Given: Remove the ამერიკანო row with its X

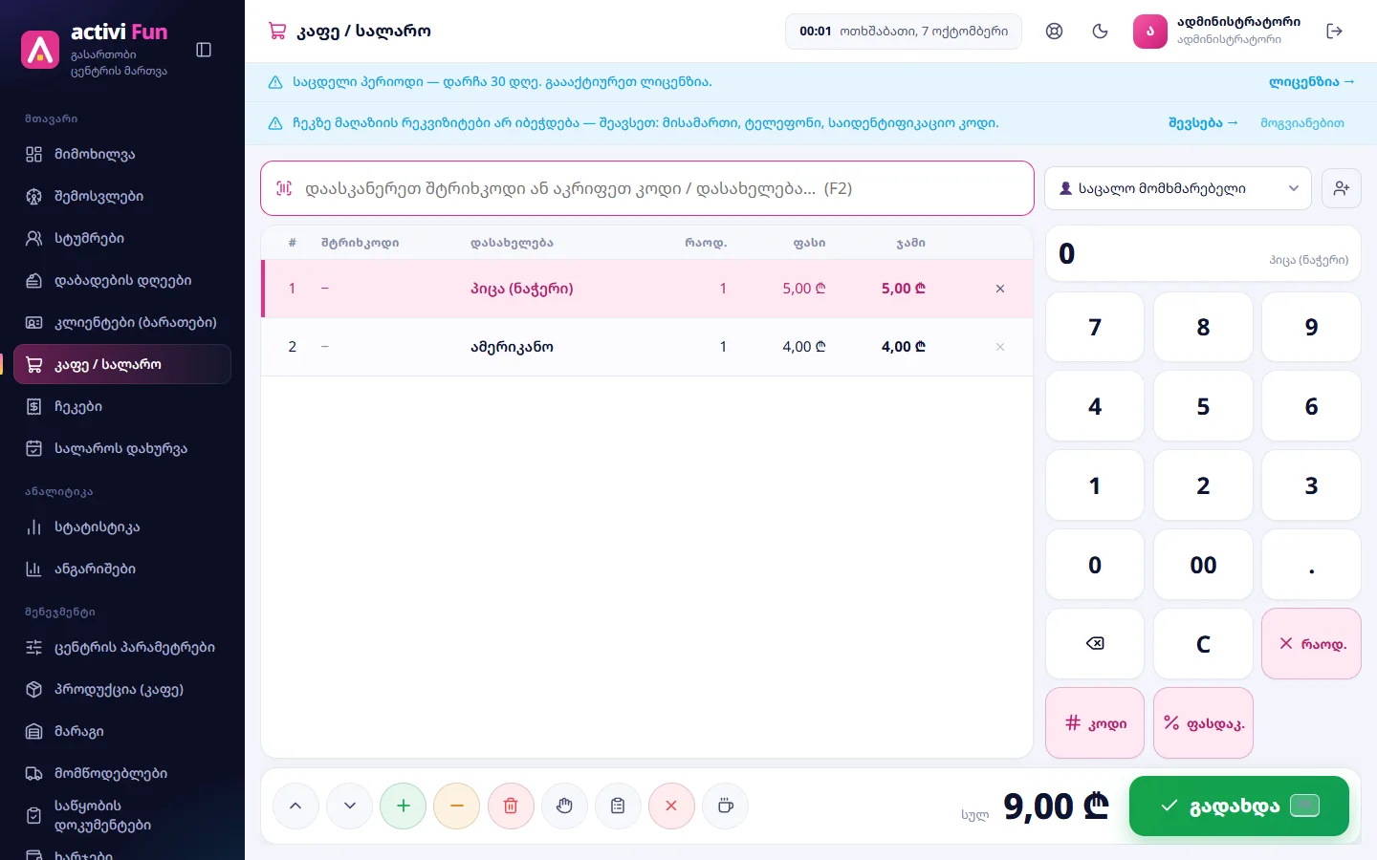Looking at the screenshot, I should coord(1000,347).
